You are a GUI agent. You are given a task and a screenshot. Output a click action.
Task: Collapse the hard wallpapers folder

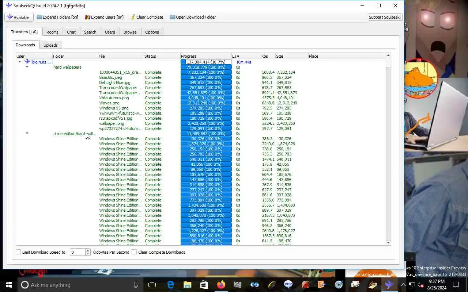(27, 67)
